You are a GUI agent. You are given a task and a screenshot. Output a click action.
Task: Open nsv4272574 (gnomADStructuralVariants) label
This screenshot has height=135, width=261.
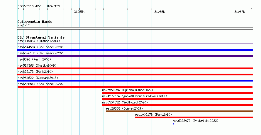point(135,96)
